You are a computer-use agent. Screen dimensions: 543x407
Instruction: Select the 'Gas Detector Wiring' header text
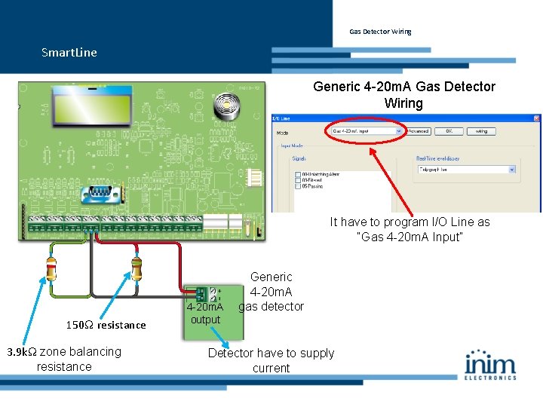point(380,32)
